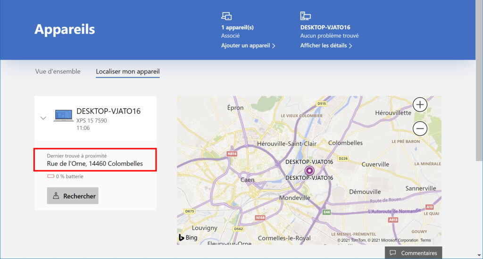Image resolution: width=483 pixels, height=259 pixels.
Task: Select 'Localiser mon appareil' tab
Action: point(127,71)
